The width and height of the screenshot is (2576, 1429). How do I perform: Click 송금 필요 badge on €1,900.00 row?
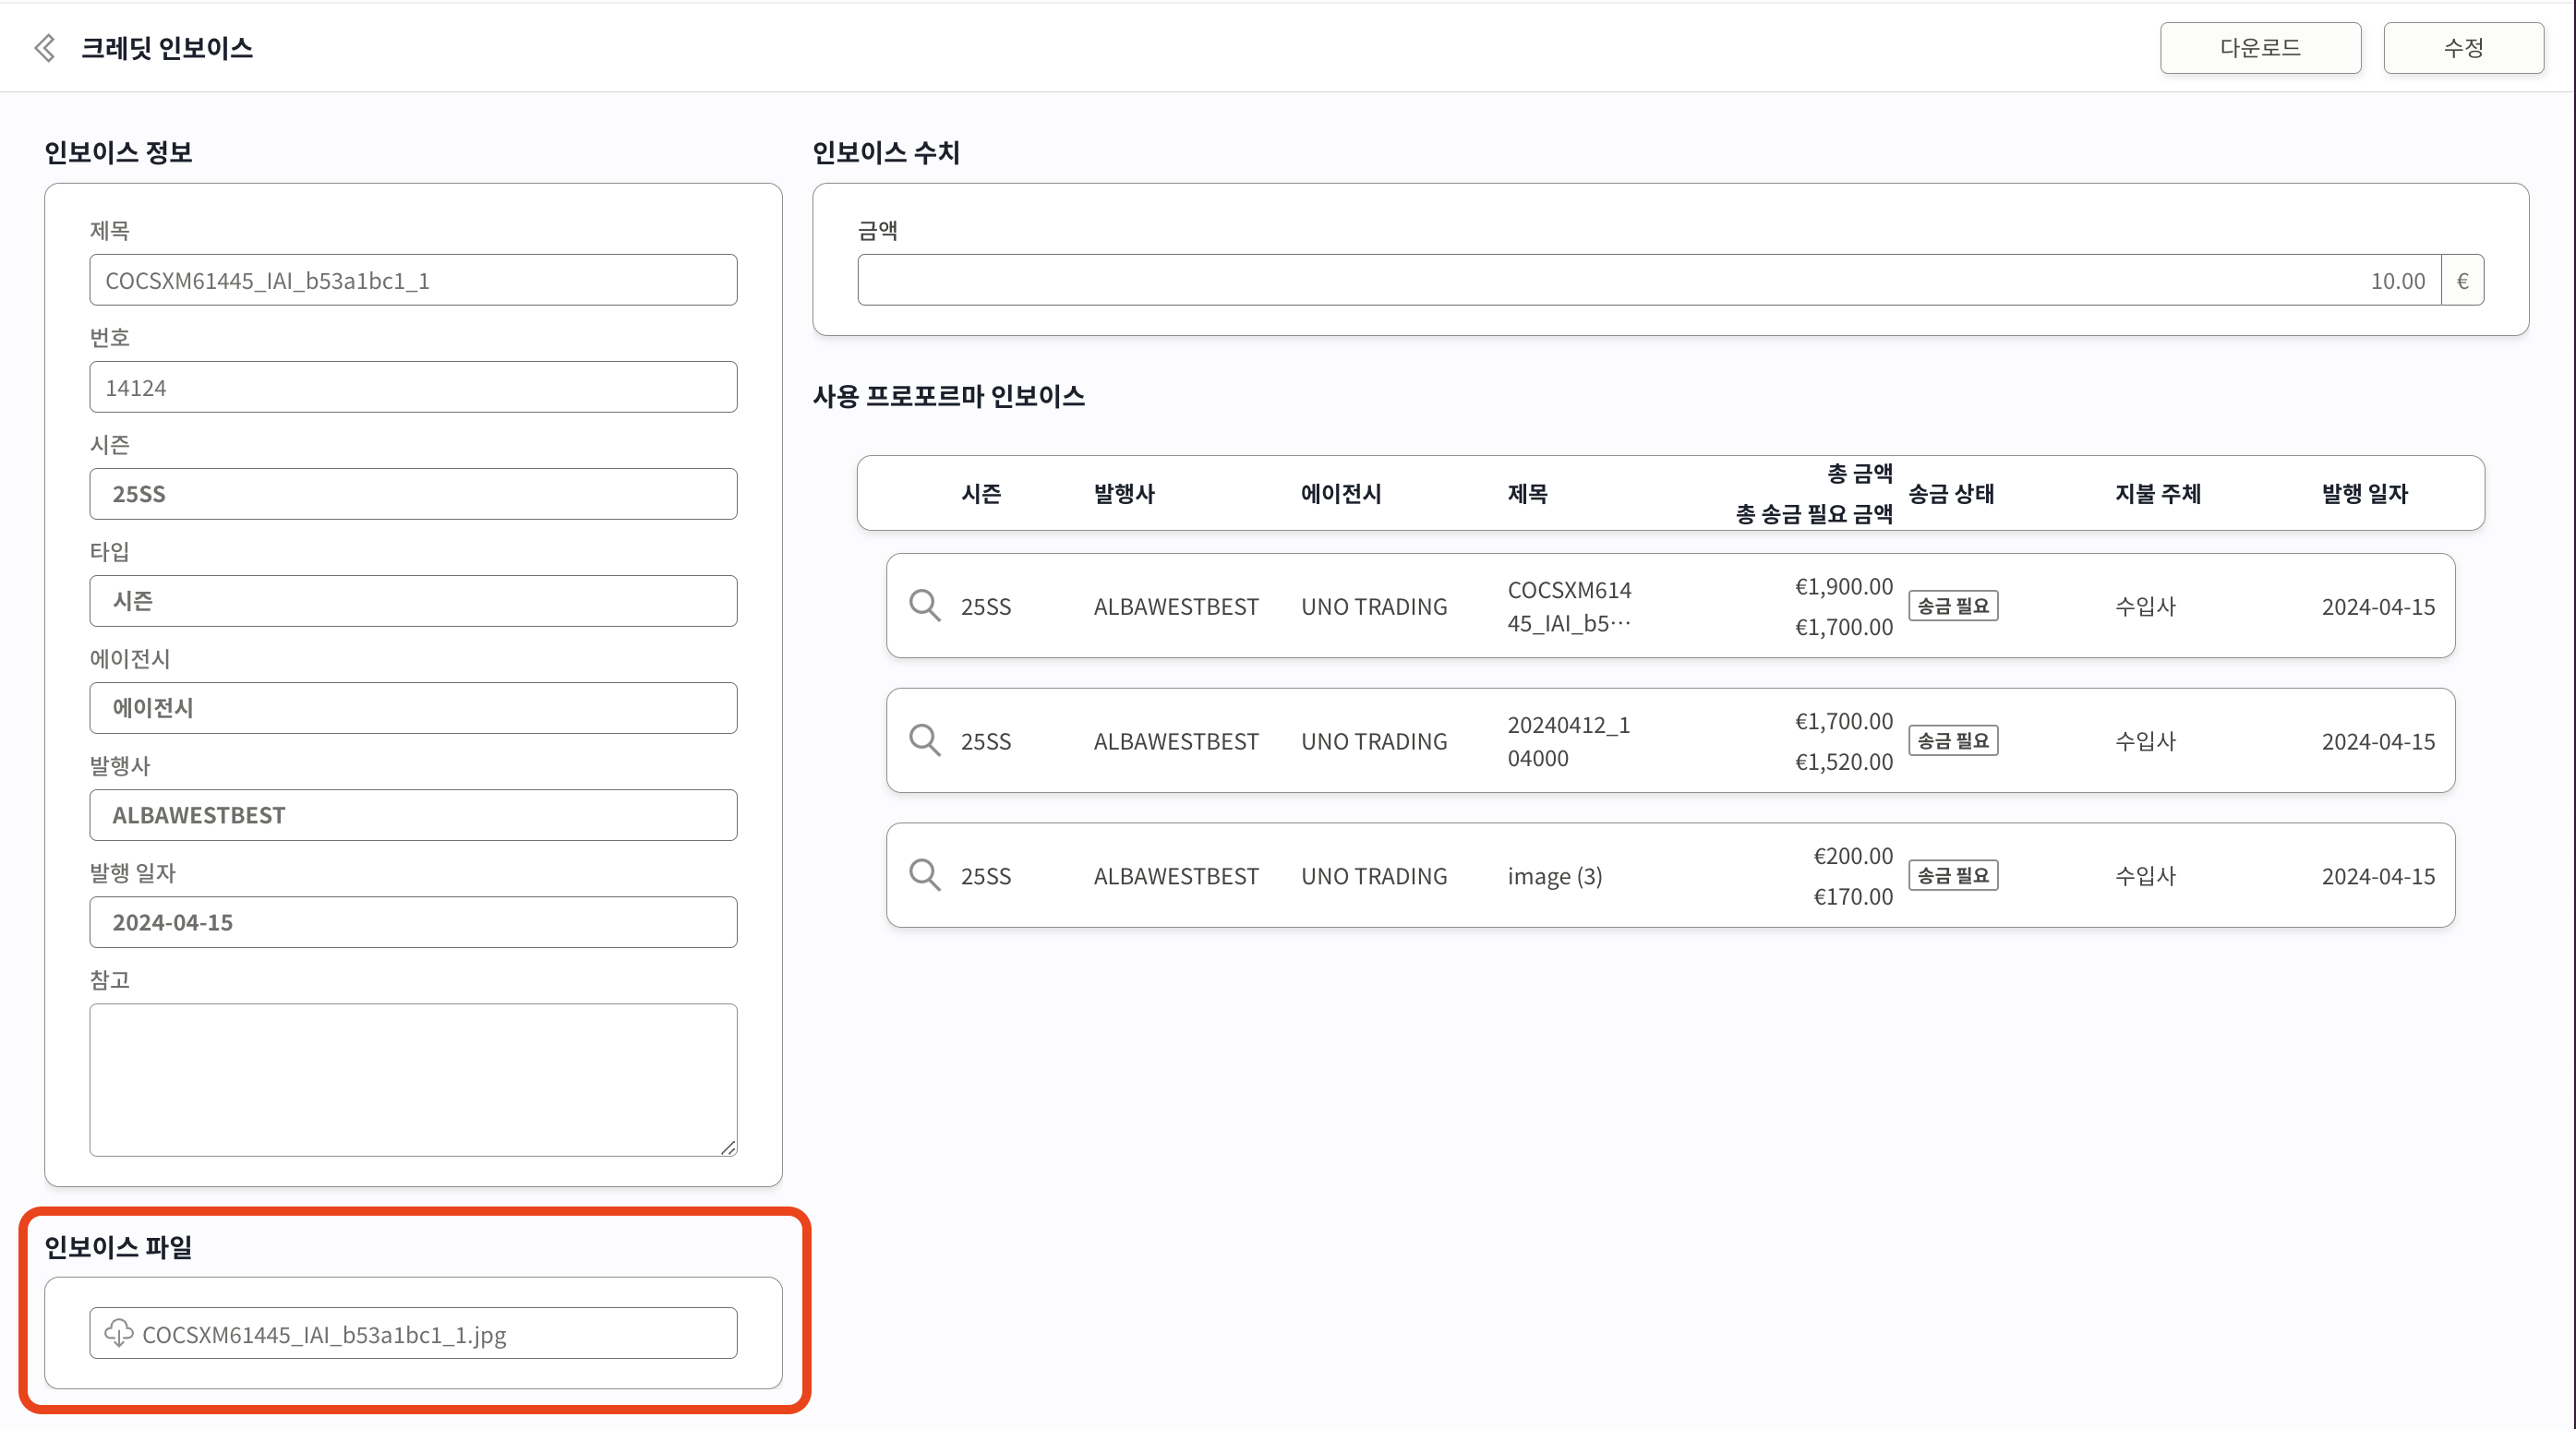[x=1953, y=606]
